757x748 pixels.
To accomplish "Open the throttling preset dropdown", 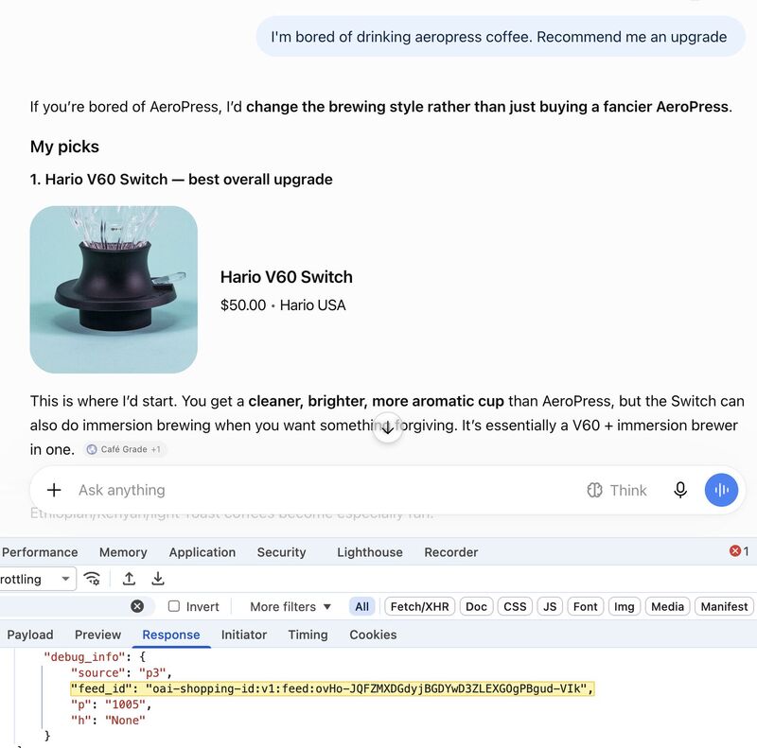I will click(37, 579).
